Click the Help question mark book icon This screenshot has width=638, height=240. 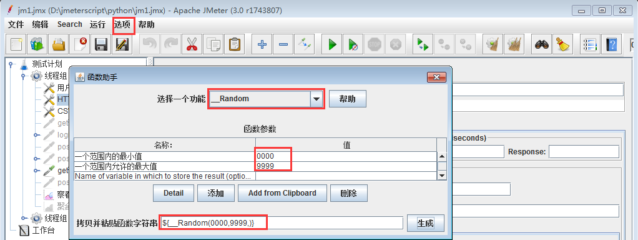(x=612, y=44)
